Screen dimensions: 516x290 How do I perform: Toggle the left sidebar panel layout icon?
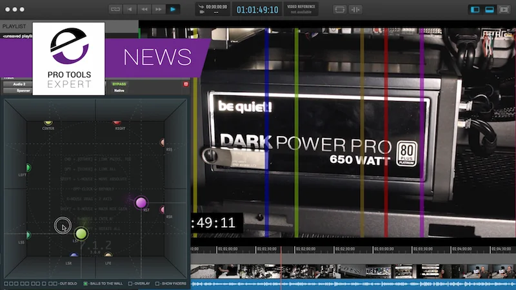pos(475,10)
